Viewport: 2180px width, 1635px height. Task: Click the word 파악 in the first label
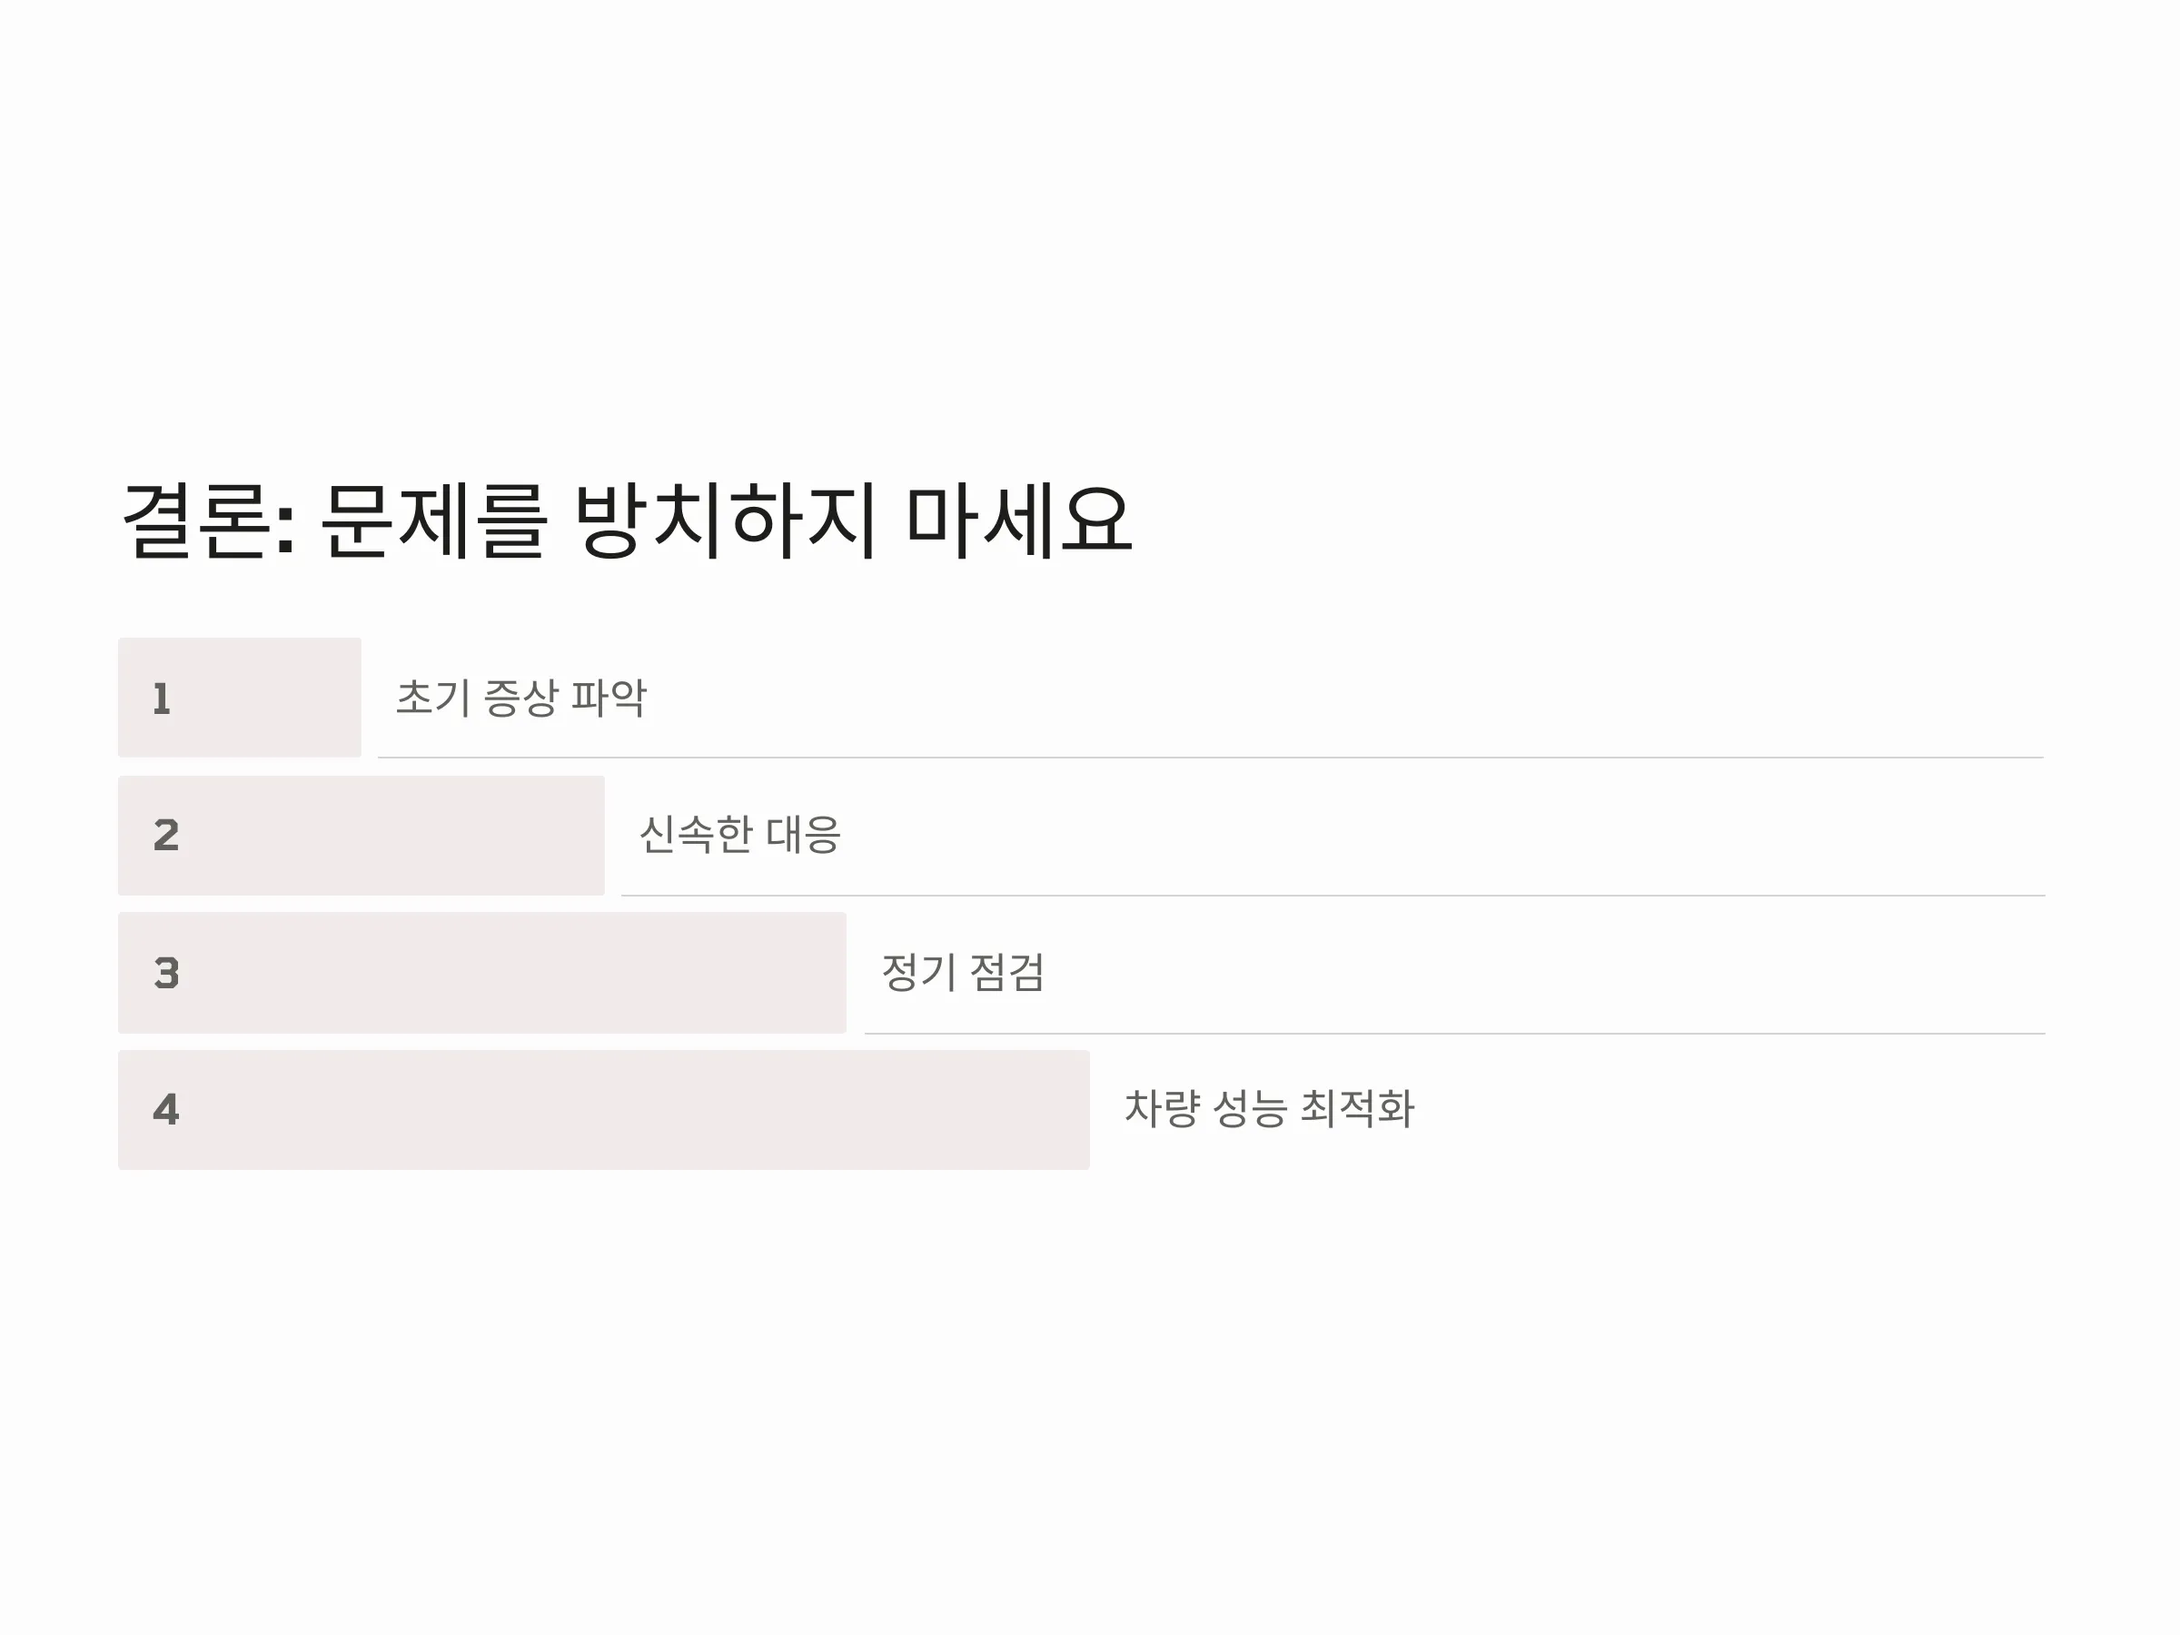[609, 698]
